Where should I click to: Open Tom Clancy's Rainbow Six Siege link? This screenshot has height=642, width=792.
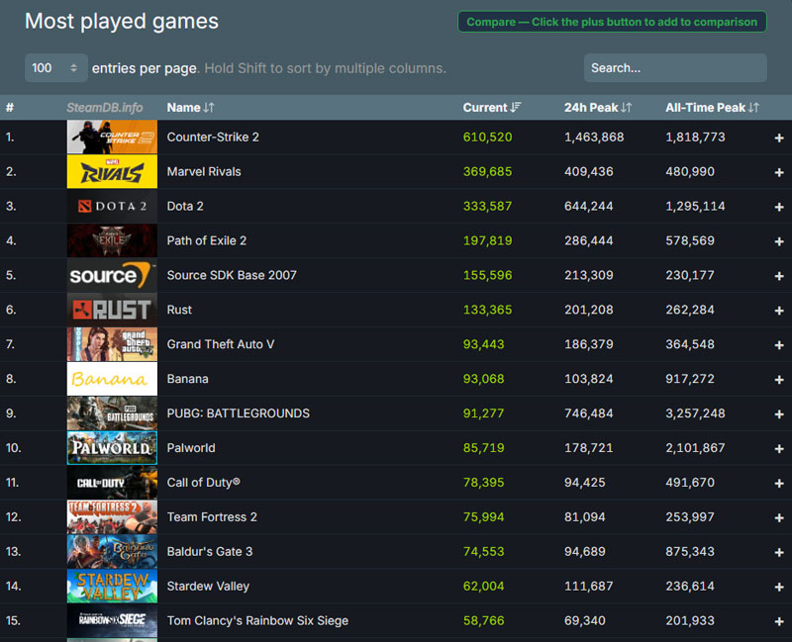[257, 620]
